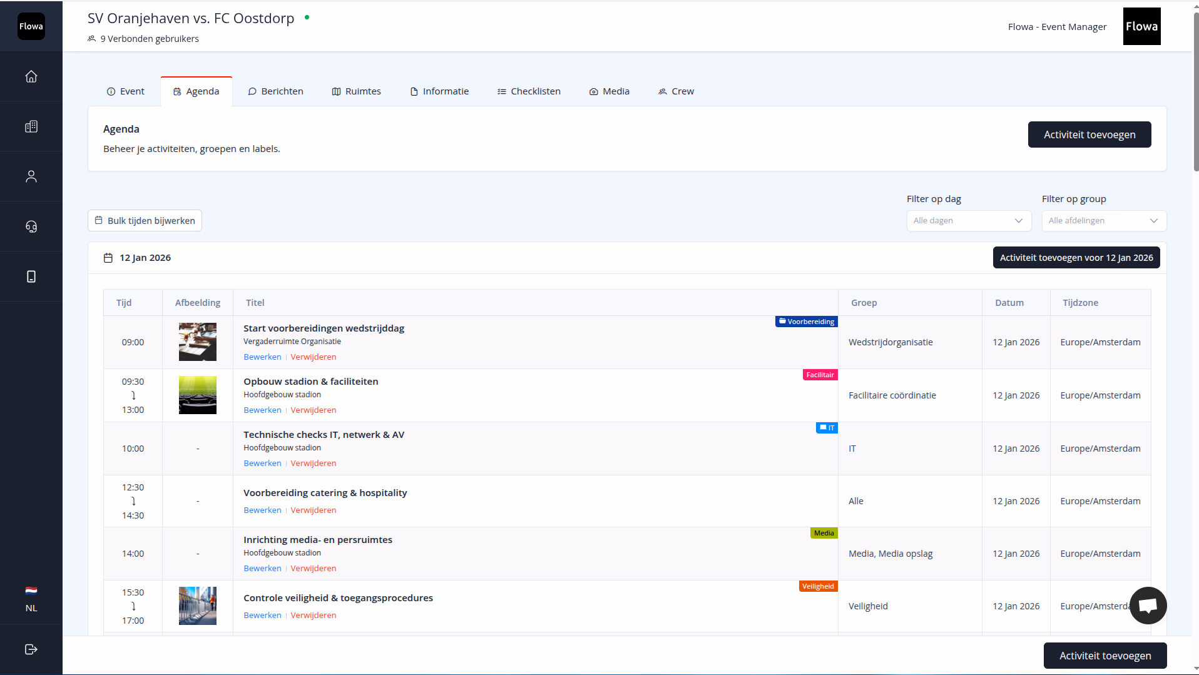Open thumbnail of Controle veiligheid activity

[x=198, y=606]
